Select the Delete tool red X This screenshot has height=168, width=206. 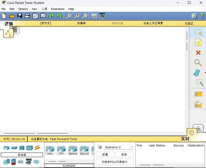198,52
